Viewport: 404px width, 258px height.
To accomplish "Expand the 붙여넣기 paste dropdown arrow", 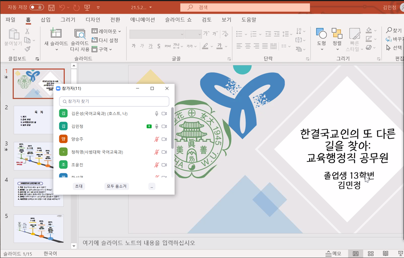I will click(13, 49).
